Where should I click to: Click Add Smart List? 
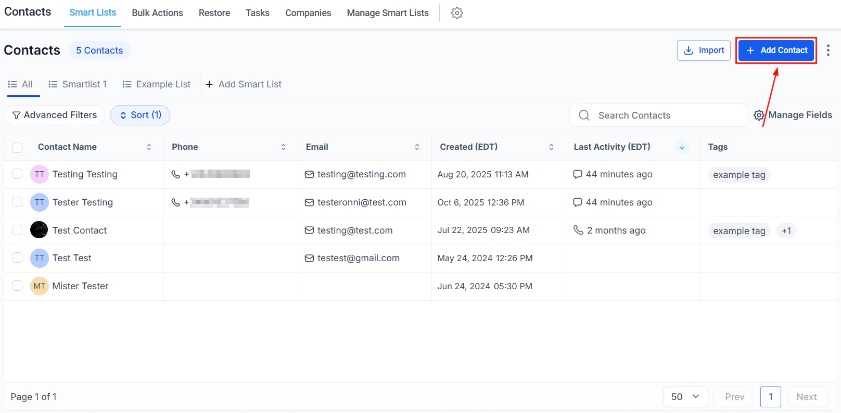(244, 84)
